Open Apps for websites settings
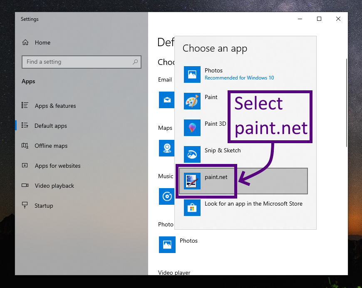Screen dimensions: 362x288 (82, 166)
